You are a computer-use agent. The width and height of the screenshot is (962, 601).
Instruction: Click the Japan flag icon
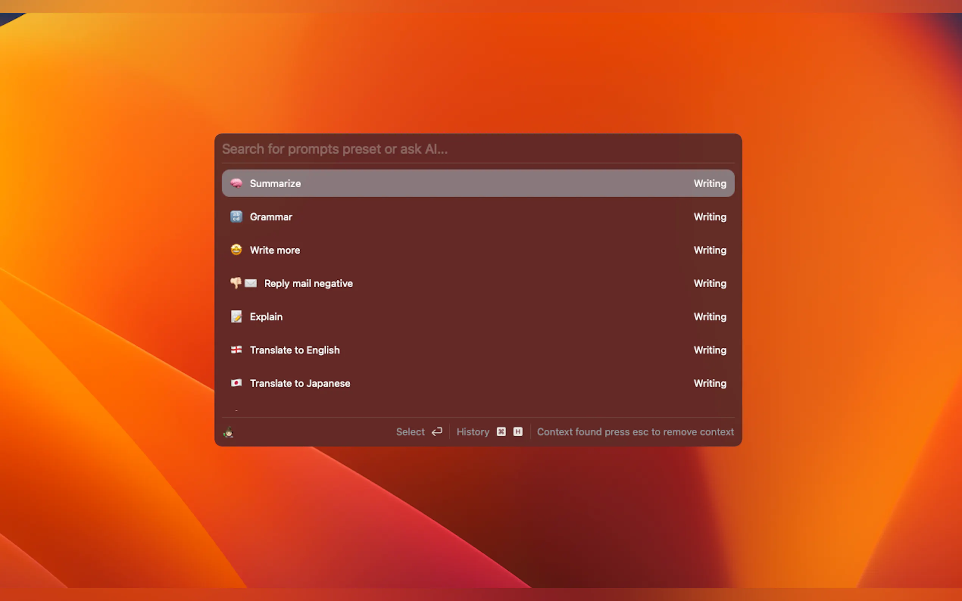pyautogui.click(x=236, y=383)
